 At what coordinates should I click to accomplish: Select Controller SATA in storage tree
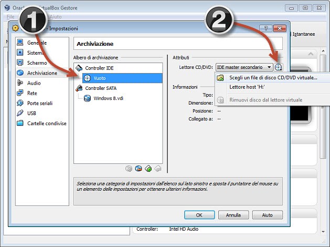(x=100, y=88)
